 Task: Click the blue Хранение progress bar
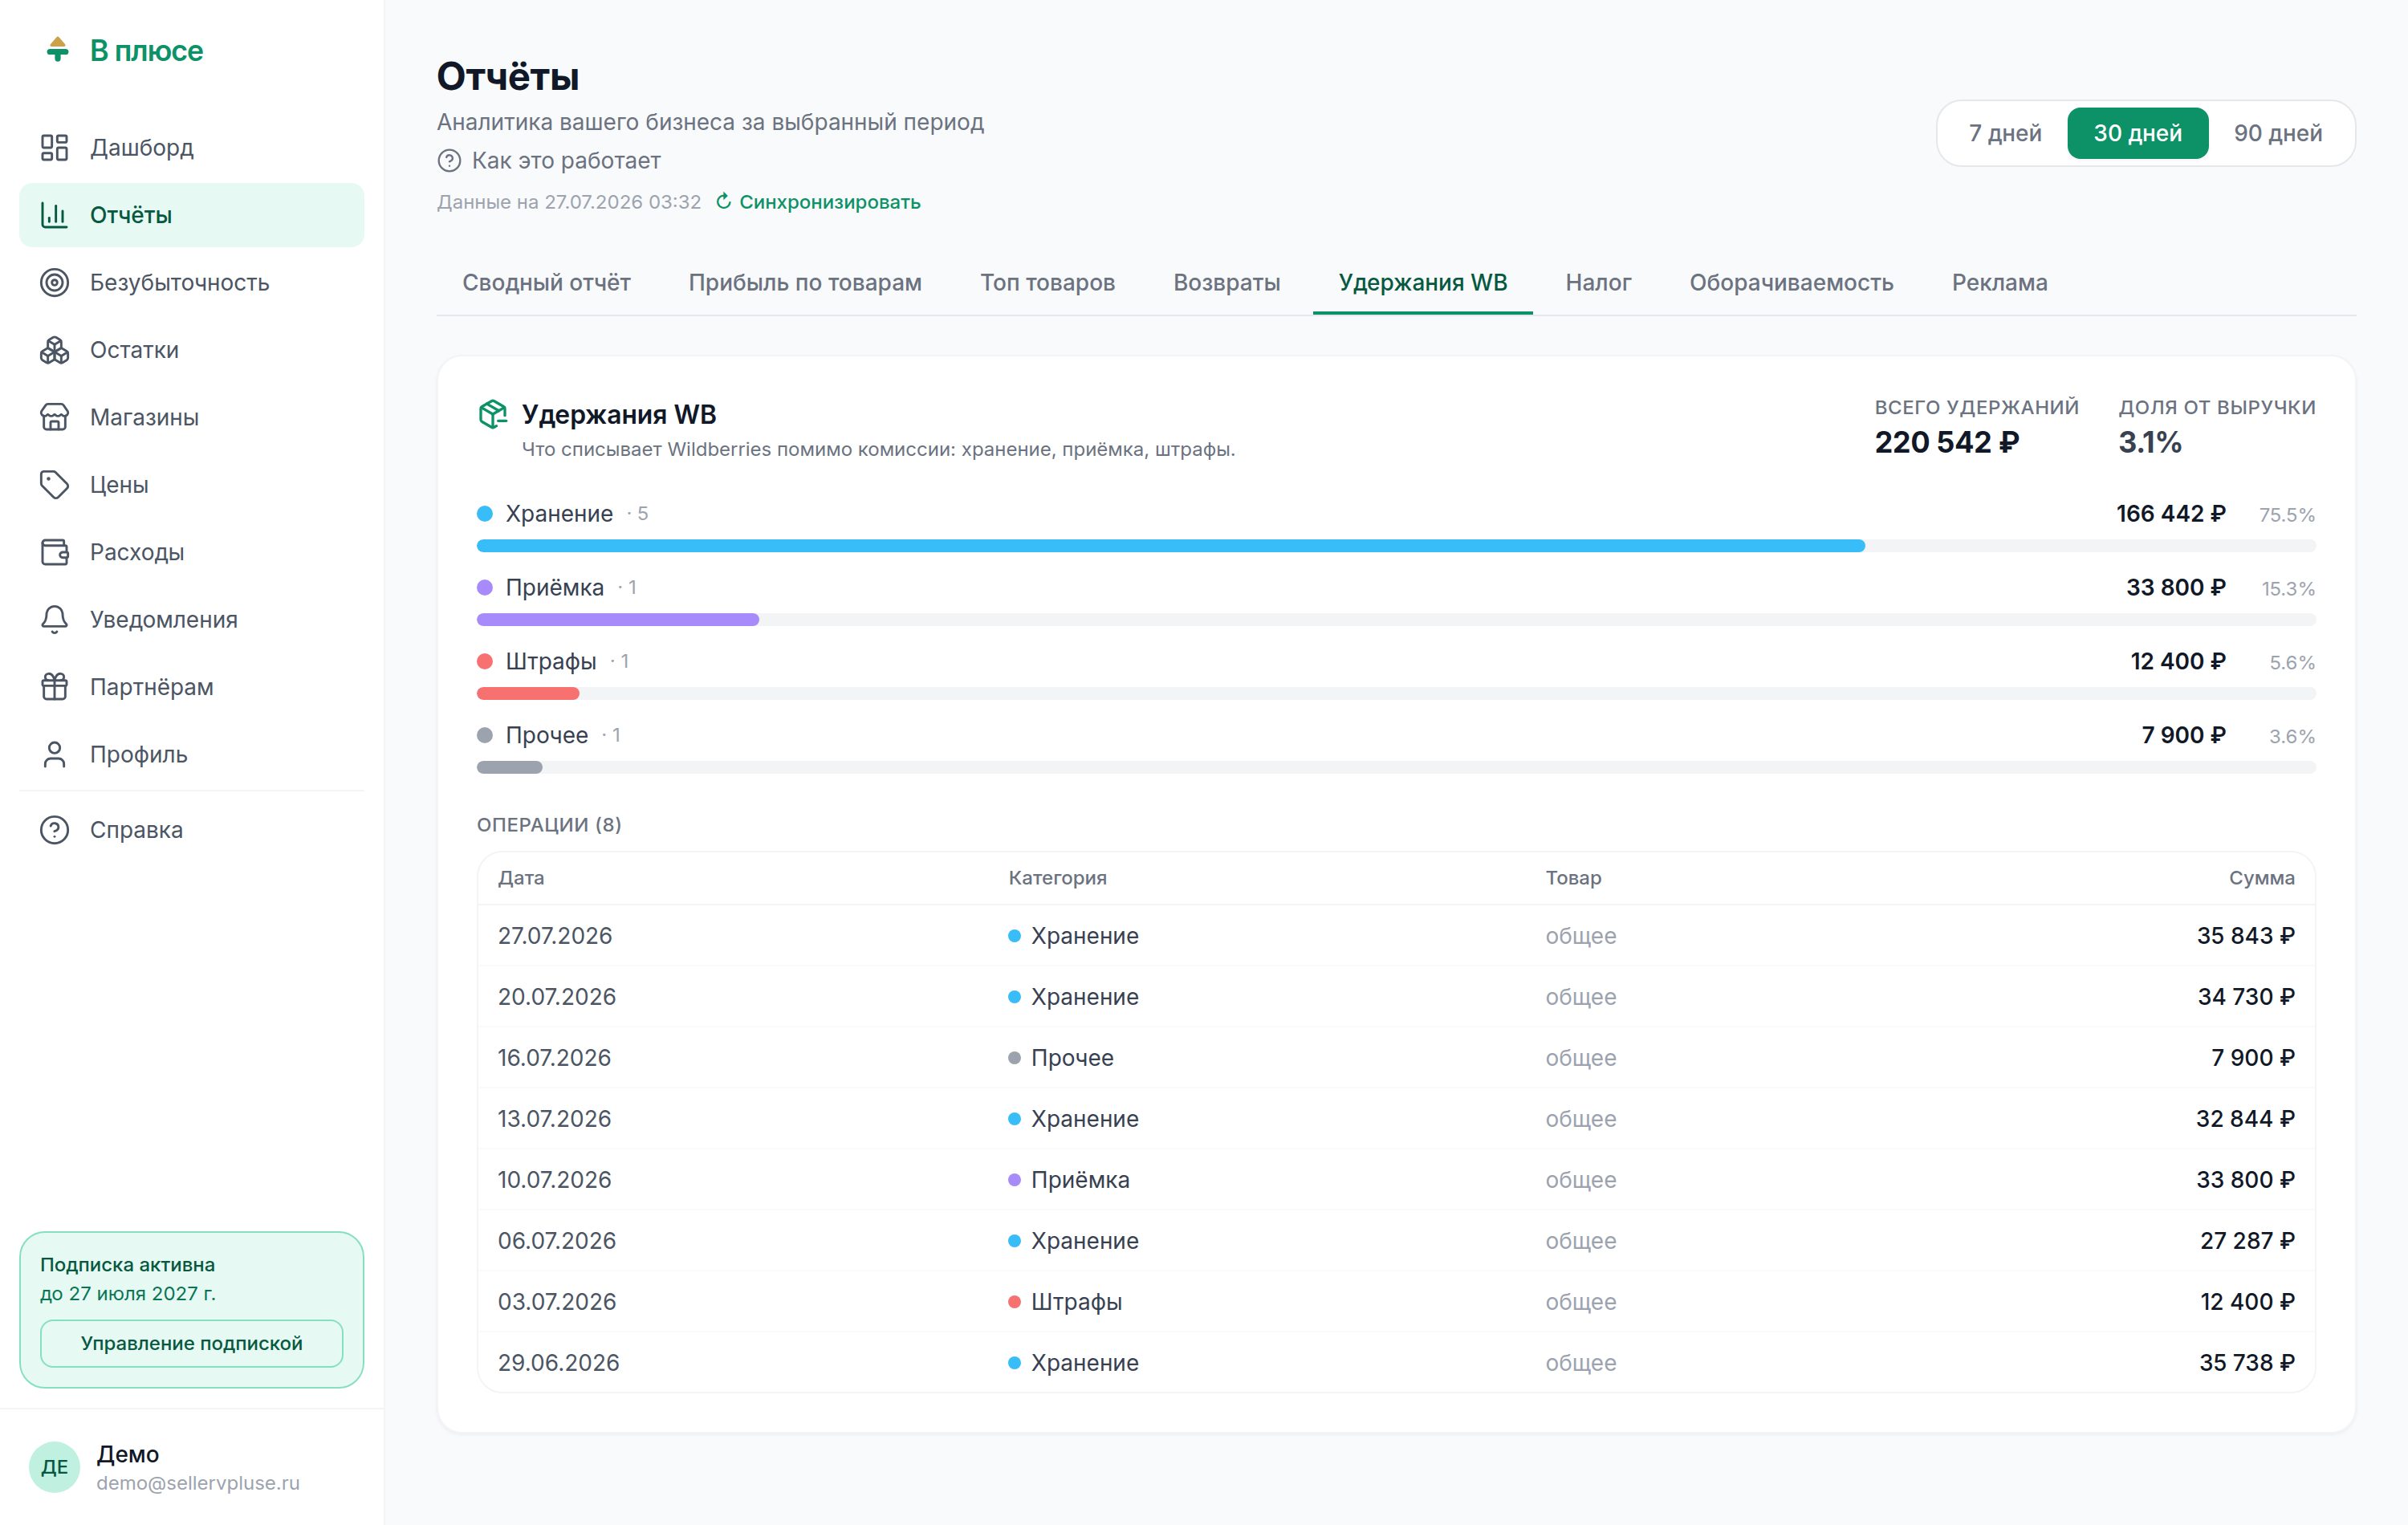[1170, 546]
